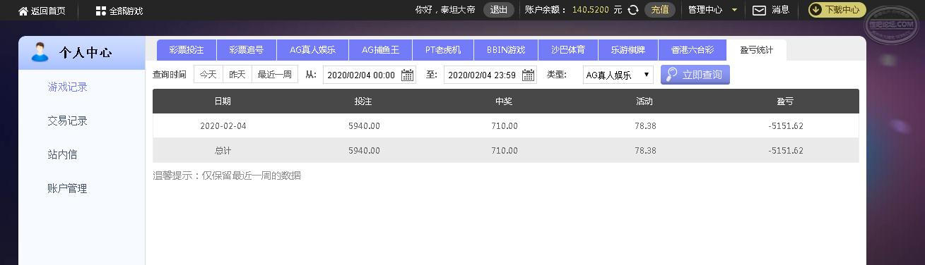Select the 最近一周 quick range option
Screen dimensions: 925x265
click(274, 74)
